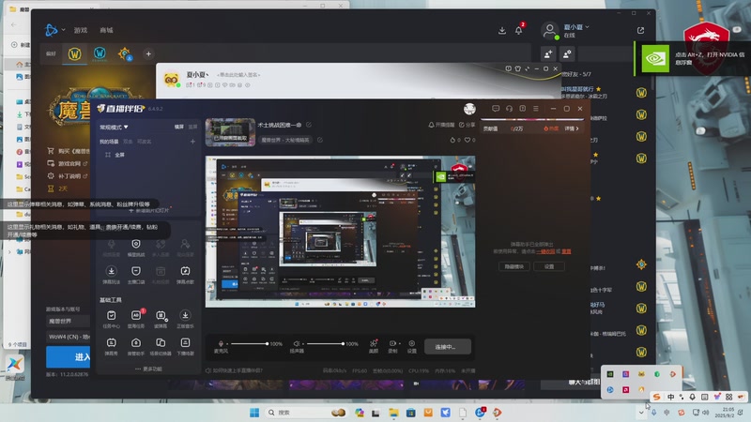
Task: Expand hidden system tray icons chevron
Action: pos(641,413)
